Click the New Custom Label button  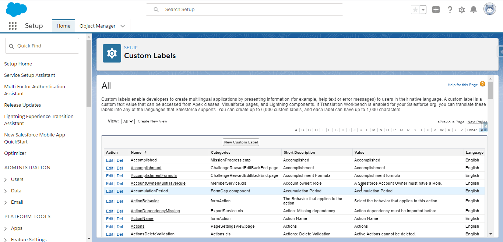pos(241,142)
